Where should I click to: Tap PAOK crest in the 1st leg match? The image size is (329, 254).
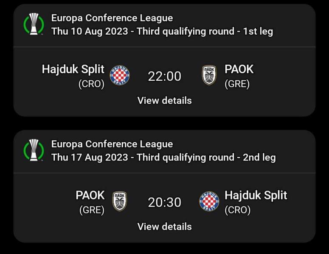click(209, 76)
